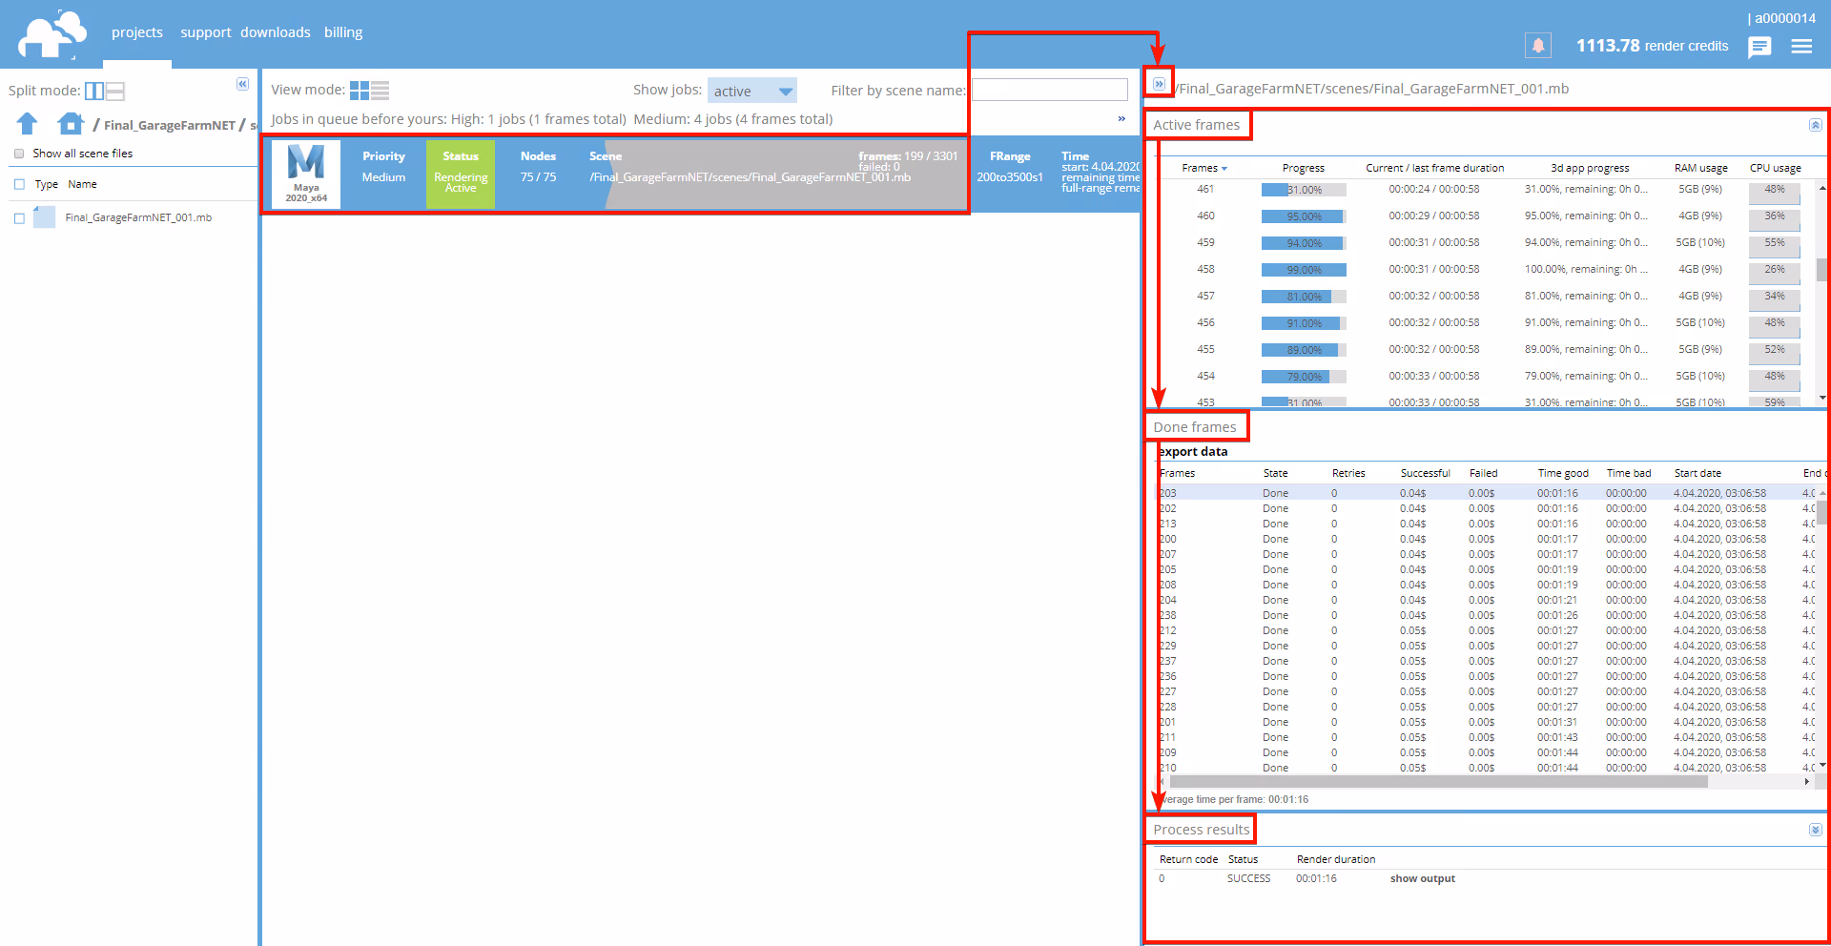
Task: Click the cloud logo in the header
Action: 52,34
